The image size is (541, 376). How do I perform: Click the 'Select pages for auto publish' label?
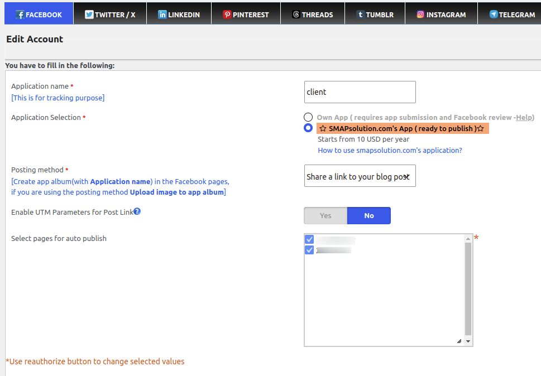[59, 239]
